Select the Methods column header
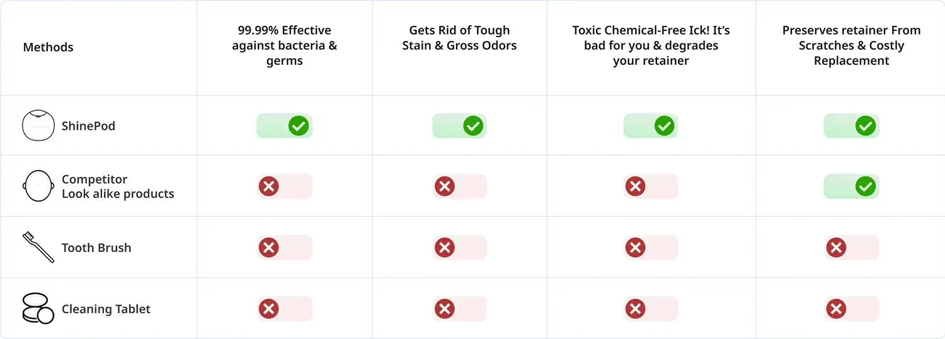 pos(49,47)
